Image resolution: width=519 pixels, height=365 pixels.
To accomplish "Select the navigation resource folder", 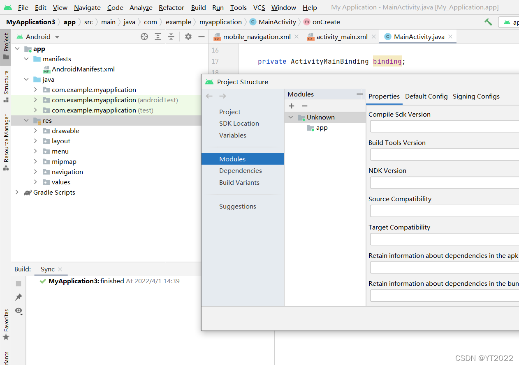I will coord(67,172).
